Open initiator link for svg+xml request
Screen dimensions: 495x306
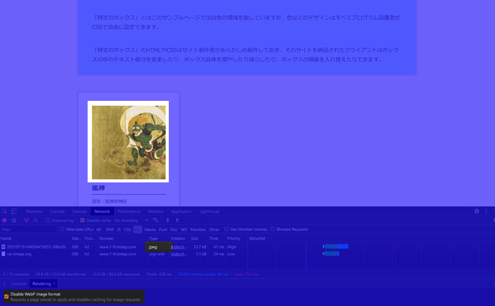click(x=179, y=254)
